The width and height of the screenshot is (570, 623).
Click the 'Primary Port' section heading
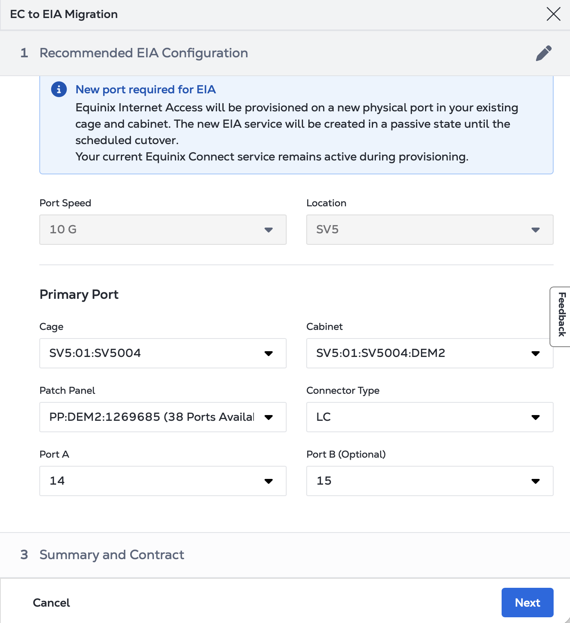coord(79,294)
